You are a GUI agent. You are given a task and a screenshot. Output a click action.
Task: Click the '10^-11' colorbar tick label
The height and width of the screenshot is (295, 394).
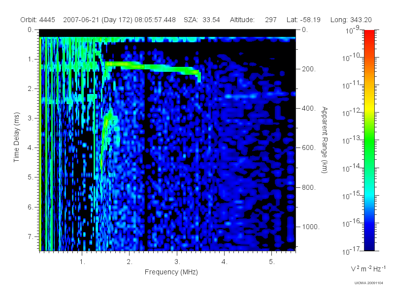click(352, 86)
